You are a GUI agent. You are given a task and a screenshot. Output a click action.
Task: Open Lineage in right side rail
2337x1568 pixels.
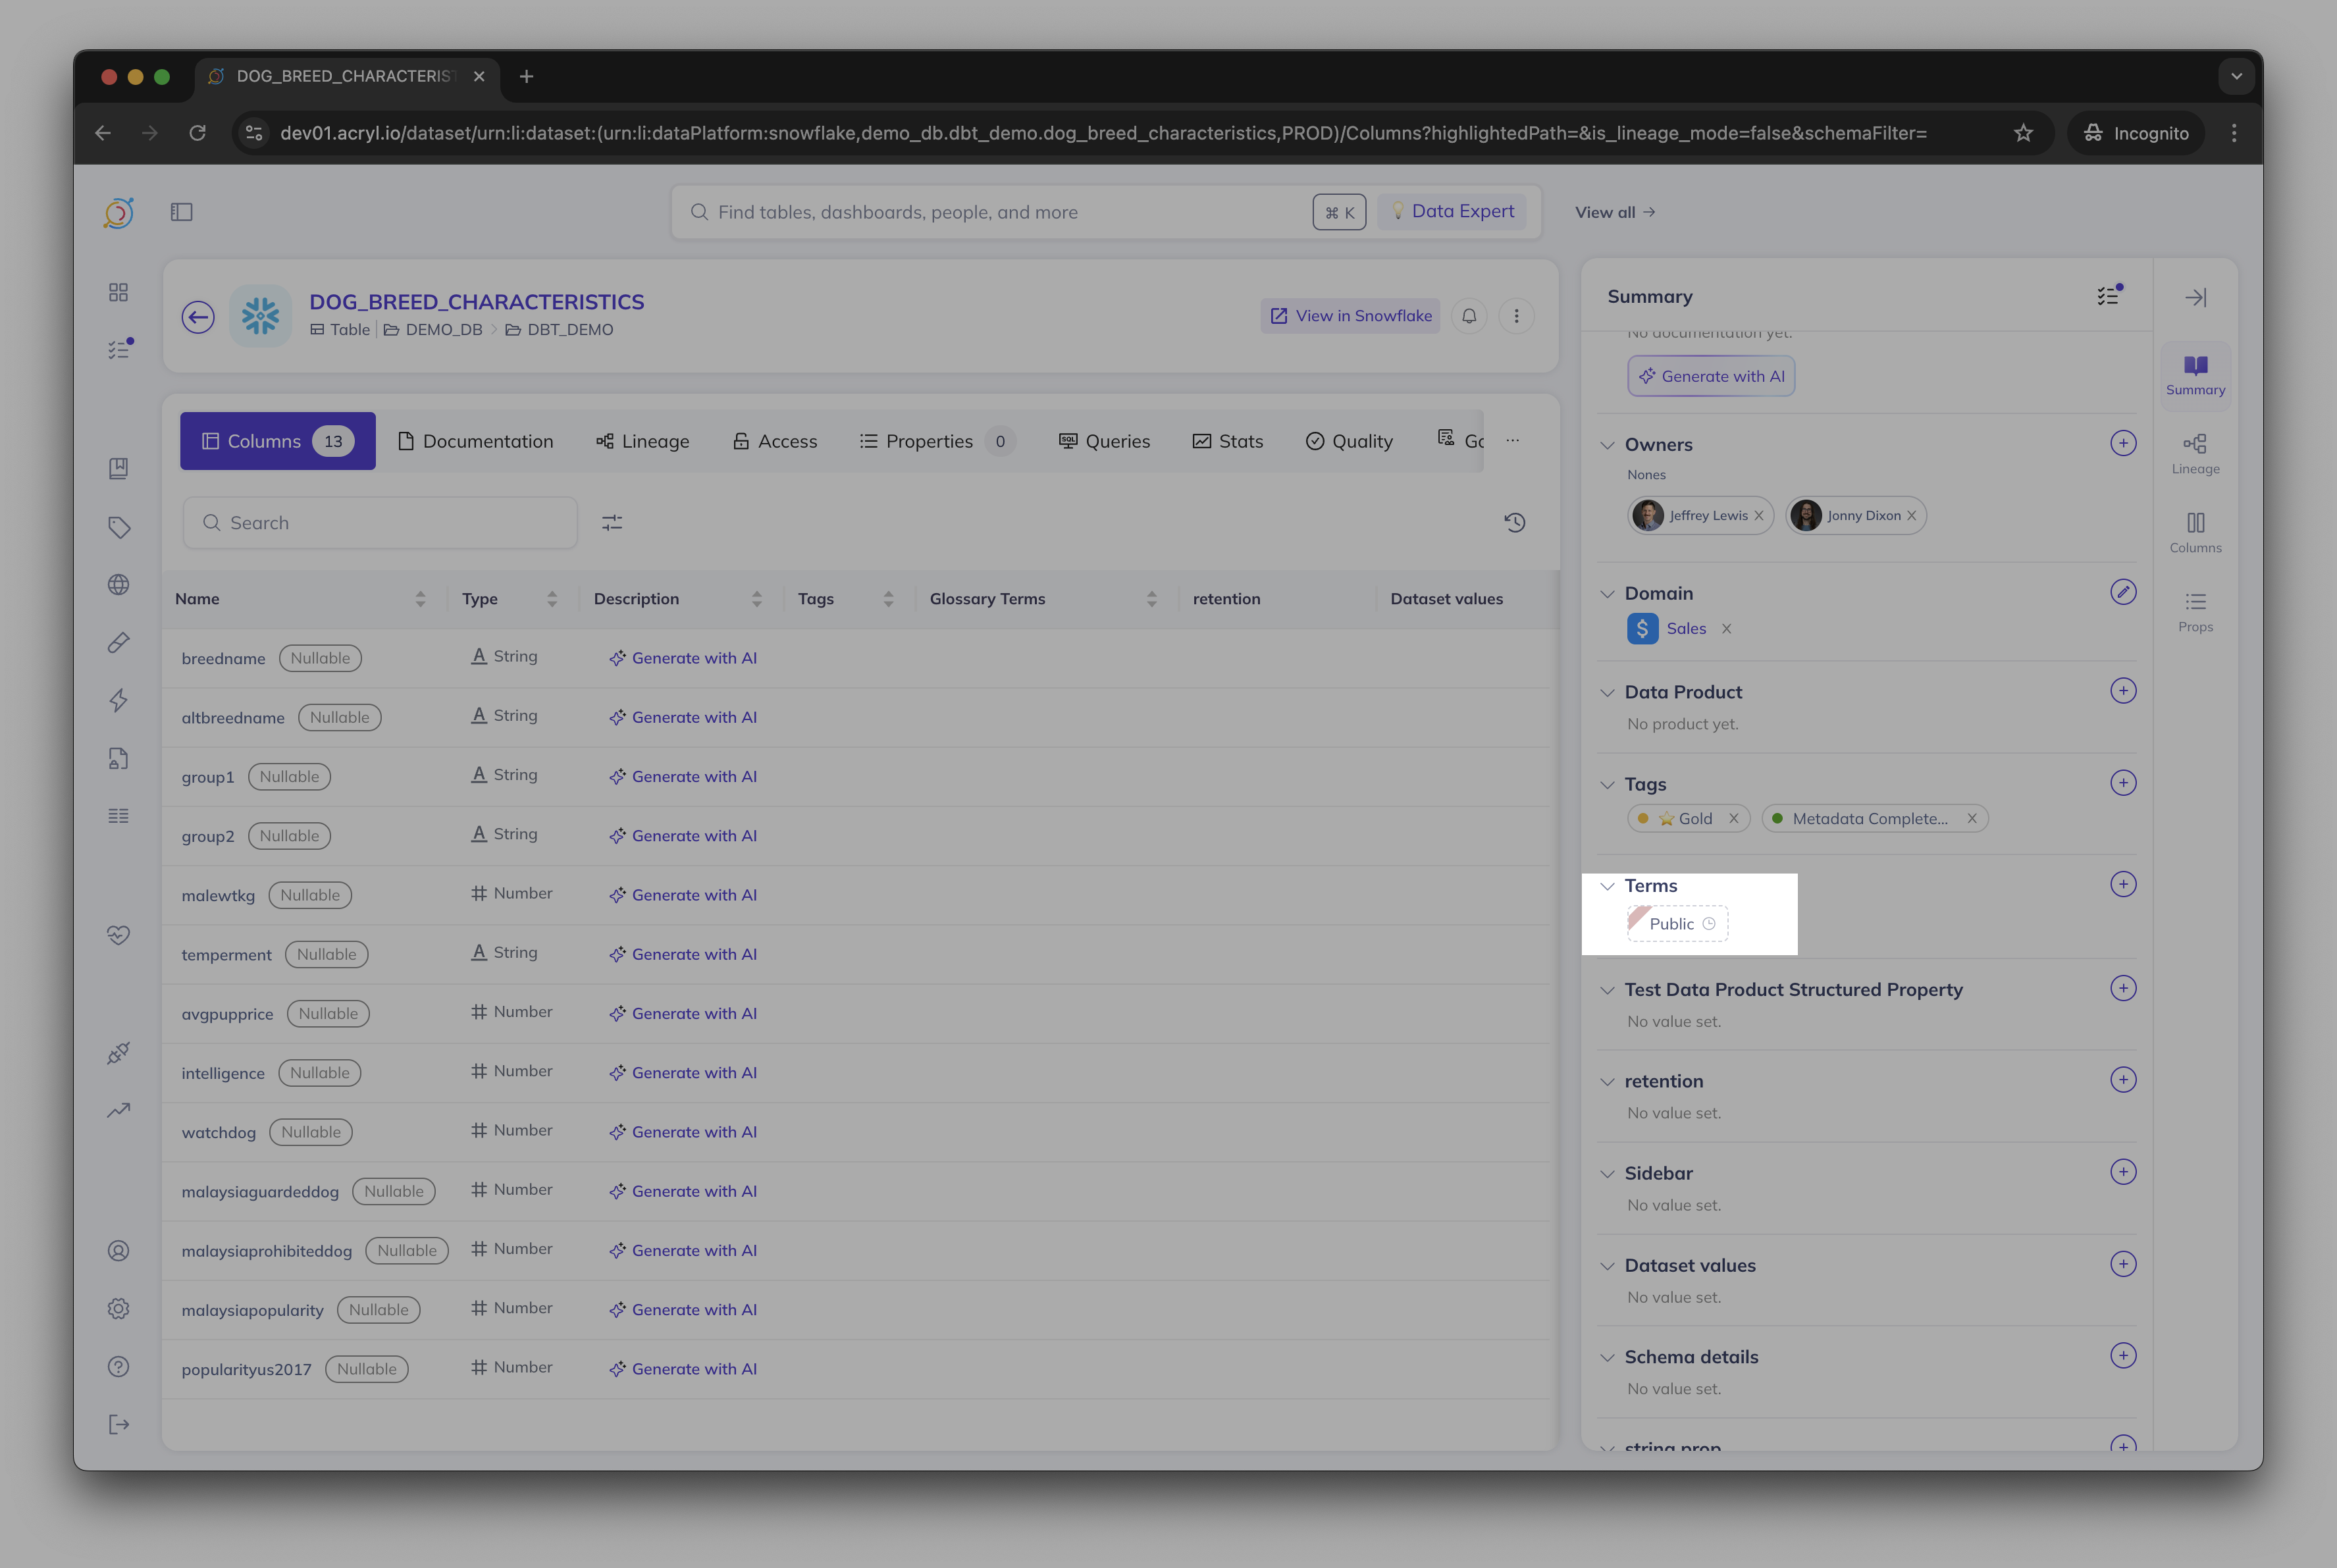2195,453
